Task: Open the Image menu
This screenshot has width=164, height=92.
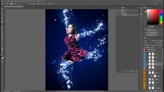Action: 12,1
